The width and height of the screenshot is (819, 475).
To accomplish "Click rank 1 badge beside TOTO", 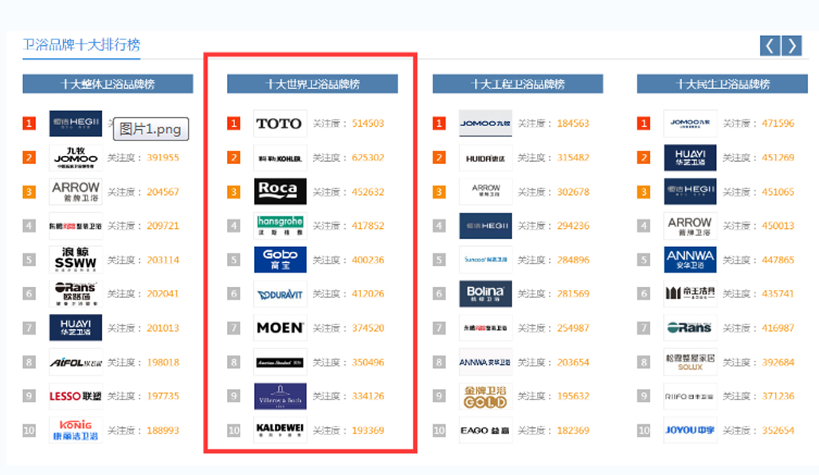I will pos(233,124).
